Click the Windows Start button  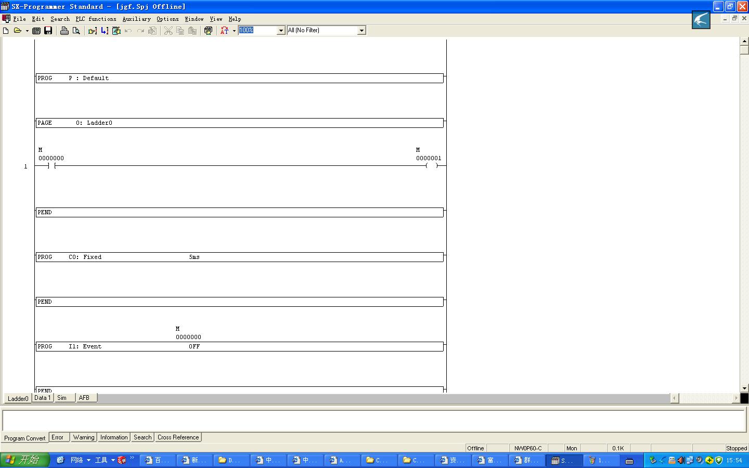24,460
